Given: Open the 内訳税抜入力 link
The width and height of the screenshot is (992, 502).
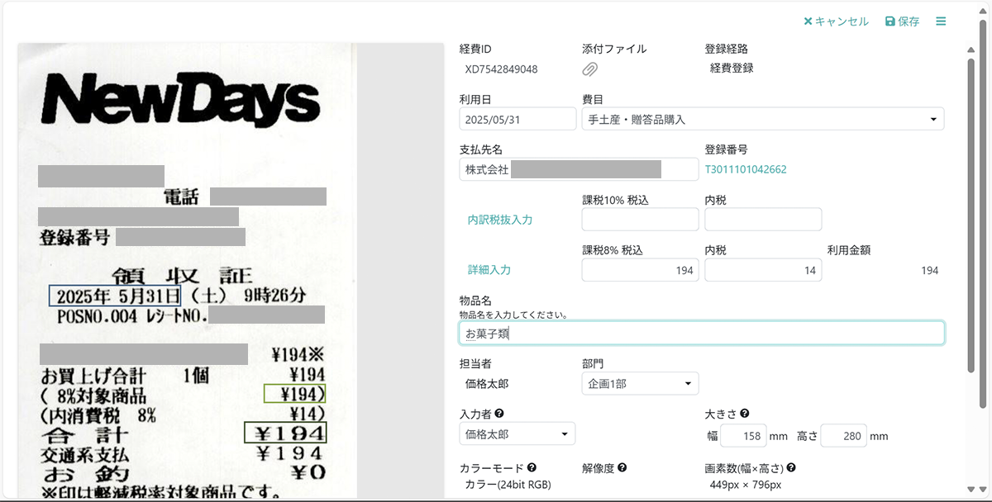Looking at the screenshot, I should pyautogui.click(x=500, y=220).
